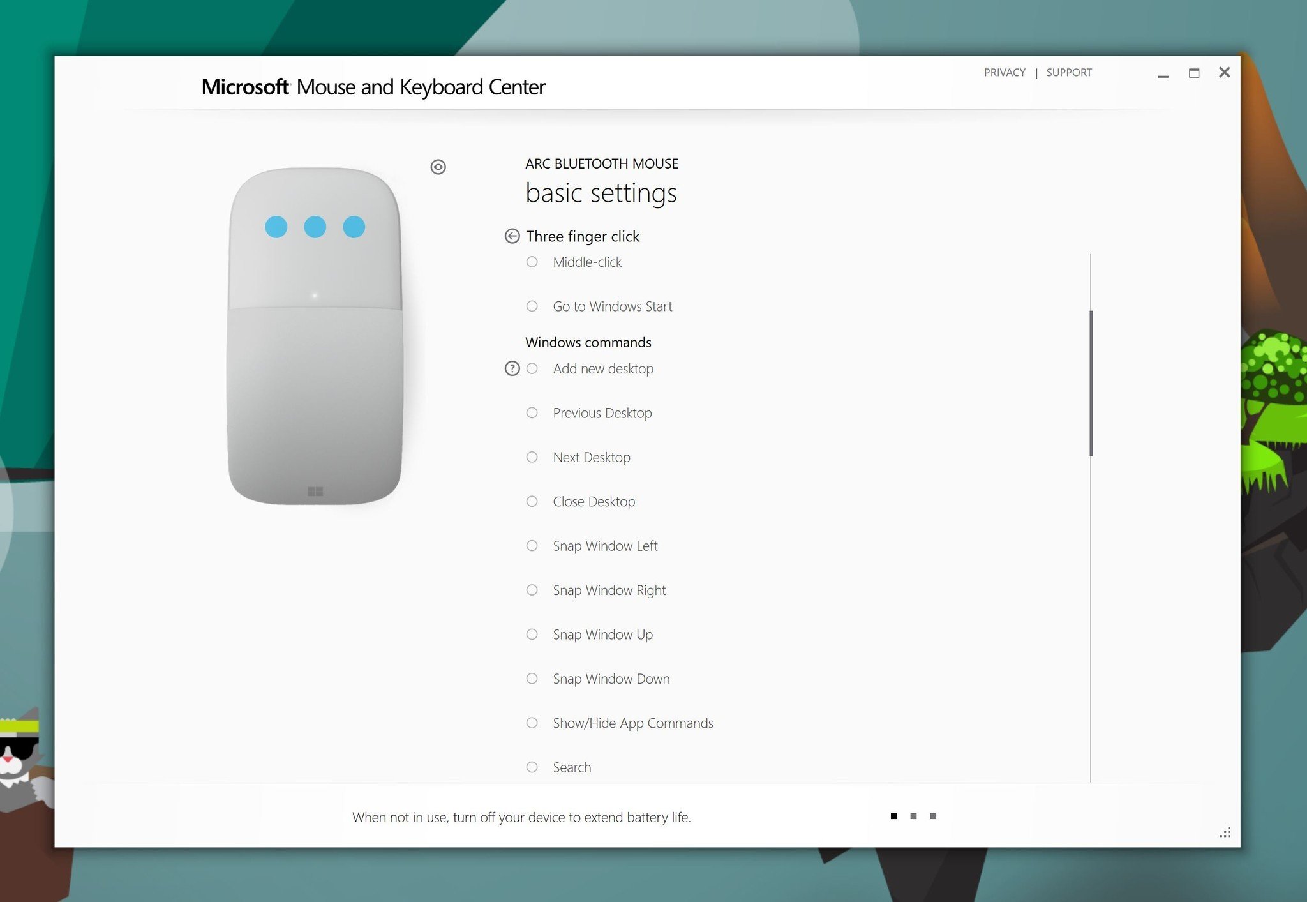Click the back arrow beside Three finger click

click(x=512, y=236)
